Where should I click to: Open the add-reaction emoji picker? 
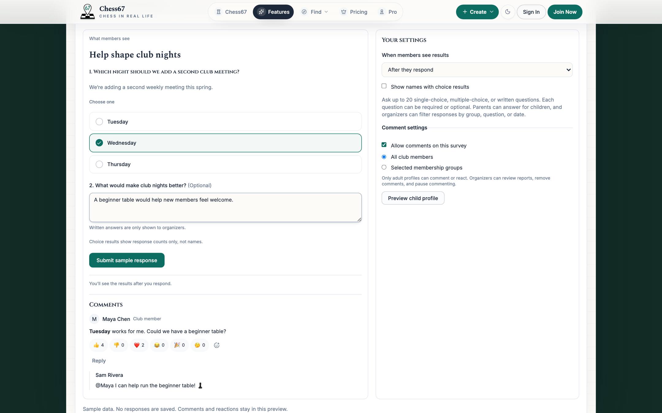217,345
